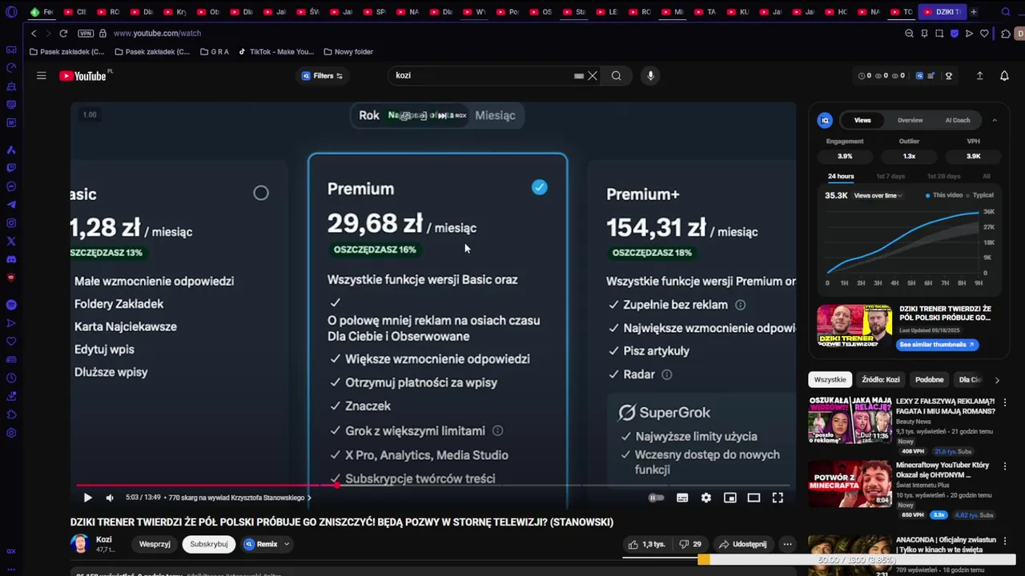The width and height of the screenshot is (1025, 576).
Task: Switch billing to Miesiąc
Action: tap(495, 115)
